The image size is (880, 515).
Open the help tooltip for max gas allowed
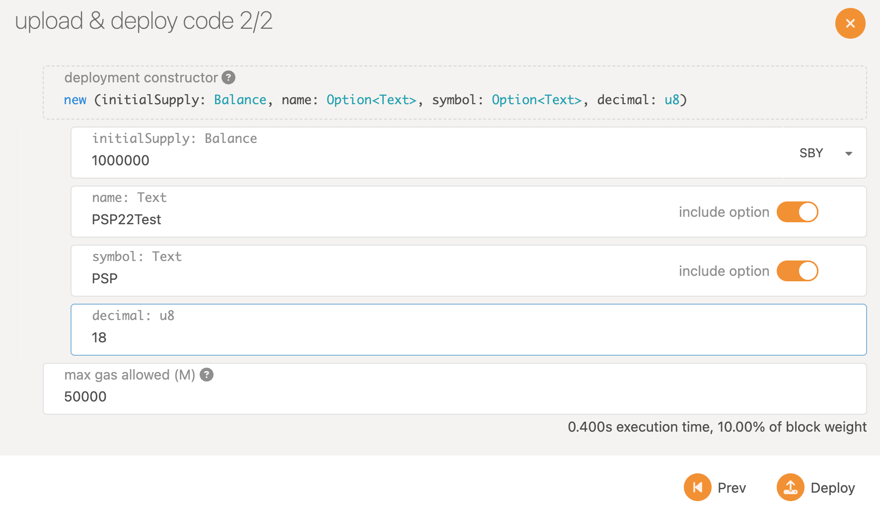click(x=207, y=375)
